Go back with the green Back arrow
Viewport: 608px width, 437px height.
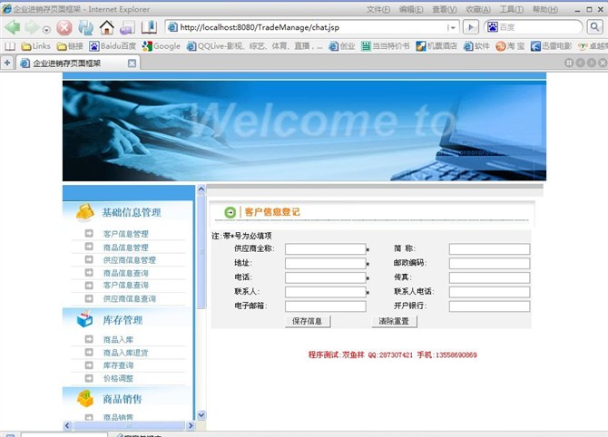point(13,27)
